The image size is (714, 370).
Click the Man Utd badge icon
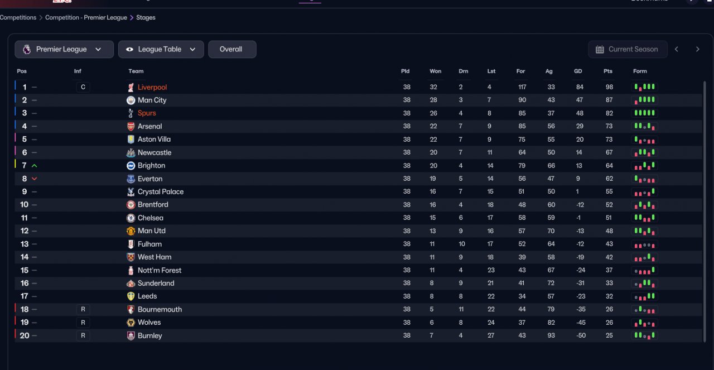coord(131,231)
